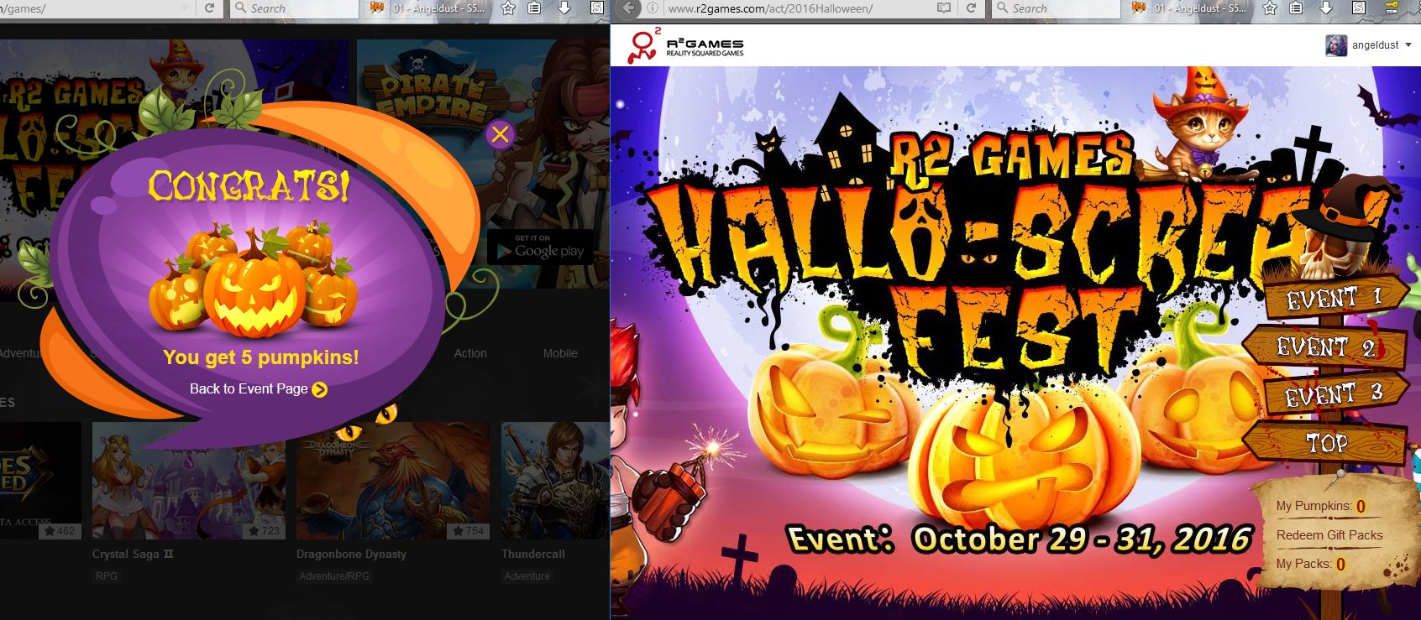Expand the angeldust account dropdown
The width and height of the screenshot is (1421, 620).
coord(1408,45)
